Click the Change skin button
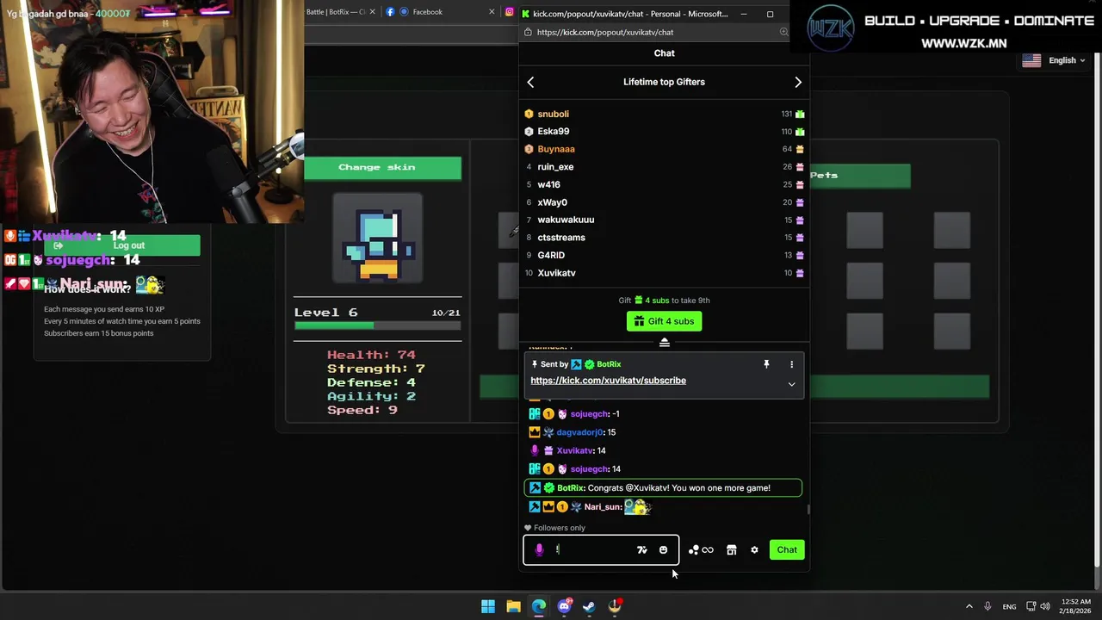 click(382, 167)
